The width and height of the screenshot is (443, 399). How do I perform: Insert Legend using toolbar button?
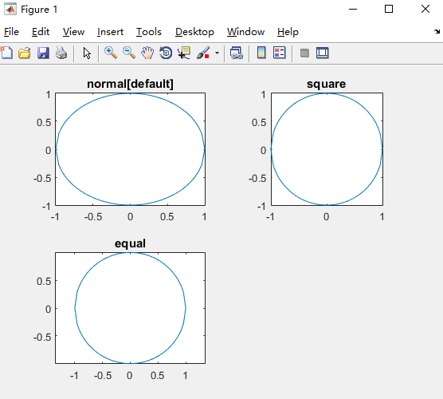tap(280, 53)
